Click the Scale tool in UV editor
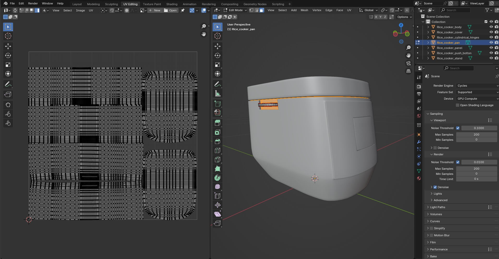 coord(8,65)
